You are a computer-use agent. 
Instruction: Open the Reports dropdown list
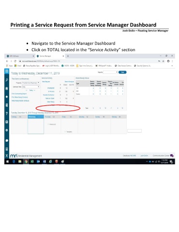(x=110, y=72)
